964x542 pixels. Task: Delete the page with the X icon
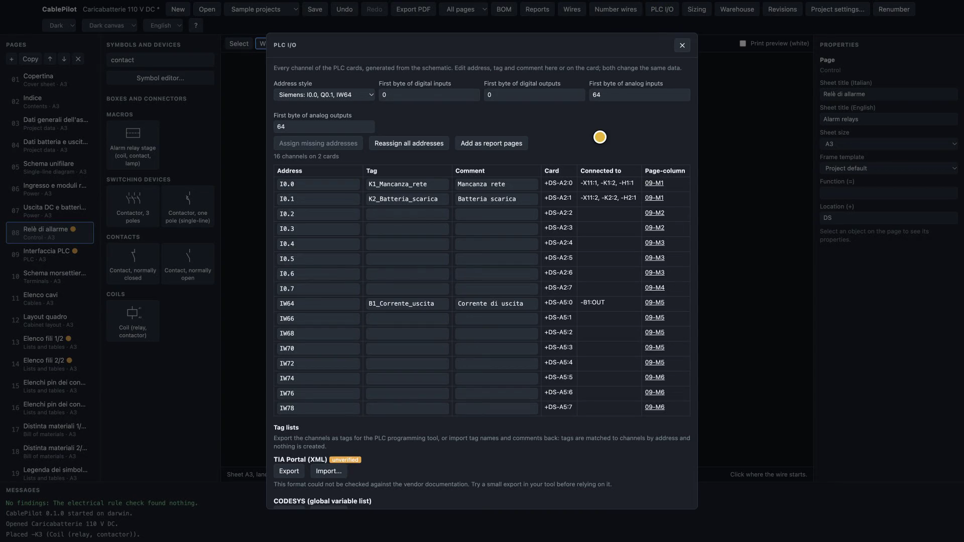click(x=78, y=59)
